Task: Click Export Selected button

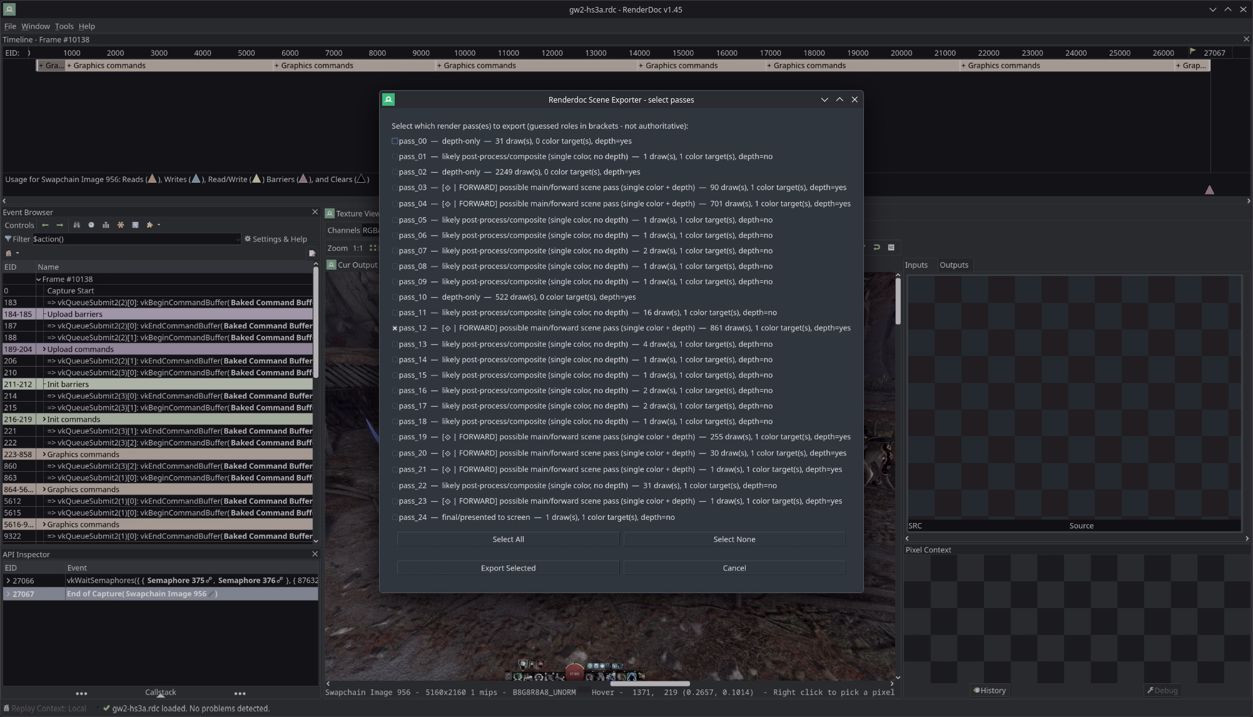Action: [508, 568]
